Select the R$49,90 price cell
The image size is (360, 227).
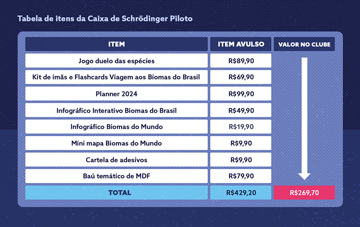(241, 110)
